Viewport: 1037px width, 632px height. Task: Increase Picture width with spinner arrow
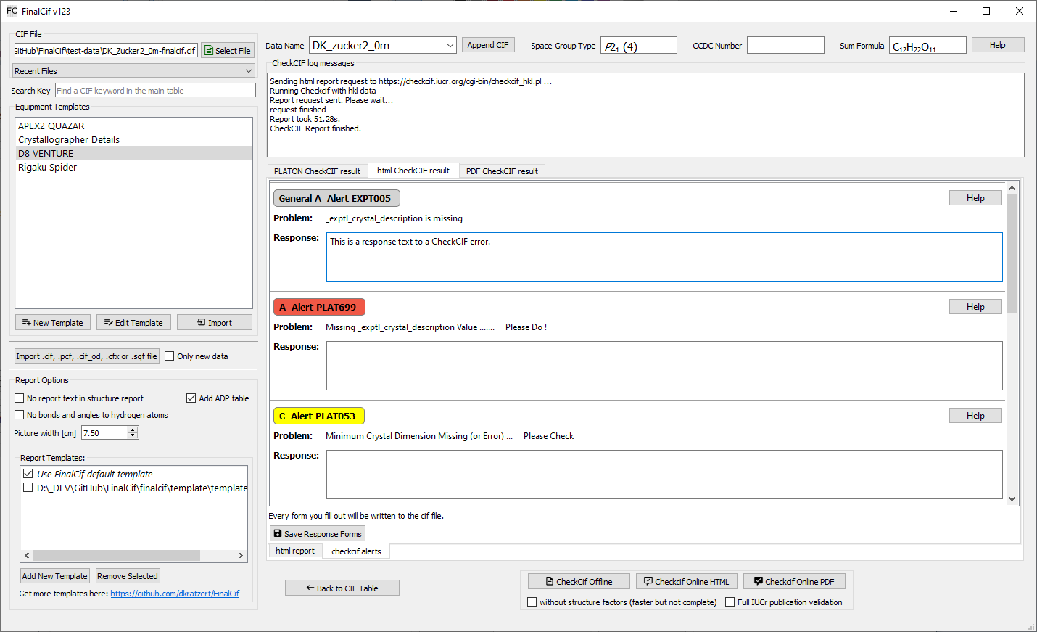click(133, 430)
